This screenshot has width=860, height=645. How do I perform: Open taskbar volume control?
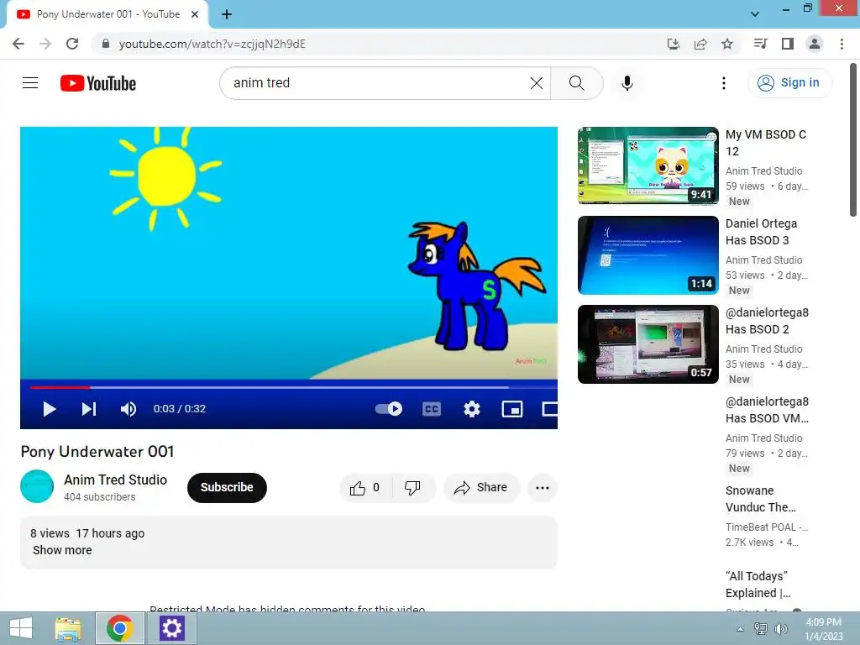click(x=780, y=629)
